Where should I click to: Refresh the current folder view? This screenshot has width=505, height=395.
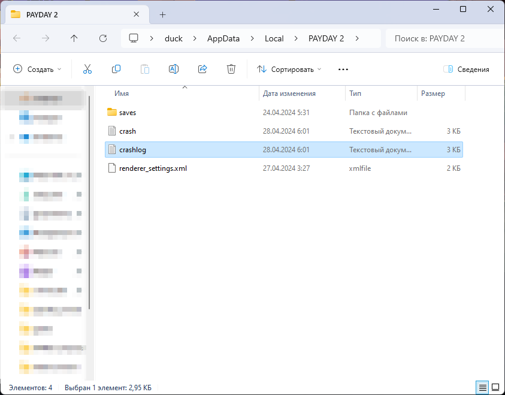pyautogui.click(x=103, y=39)
